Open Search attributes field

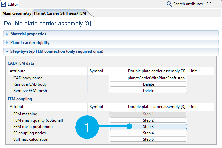click(x=188, y=4)
